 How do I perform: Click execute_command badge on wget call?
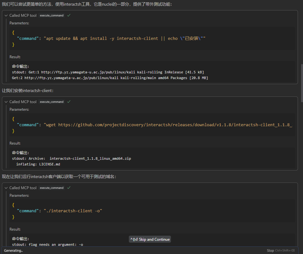(52, 102)
